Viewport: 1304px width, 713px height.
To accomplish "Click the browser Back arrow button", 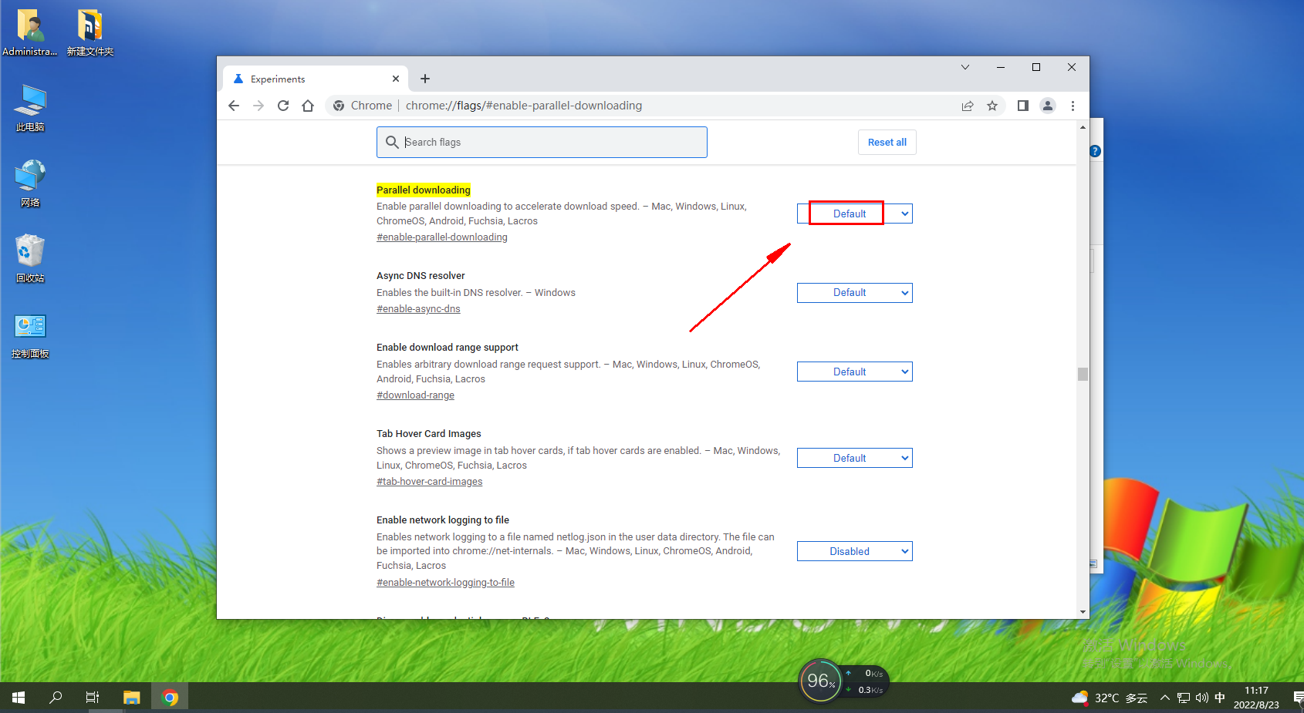I will 234,106.
